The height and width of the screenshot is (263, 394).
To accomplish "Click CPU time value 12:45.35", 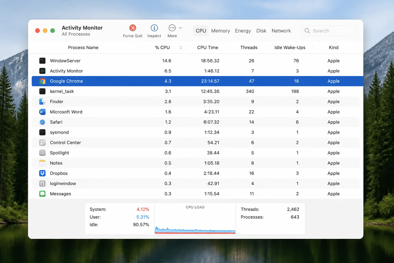I will (x=210, y=91).
